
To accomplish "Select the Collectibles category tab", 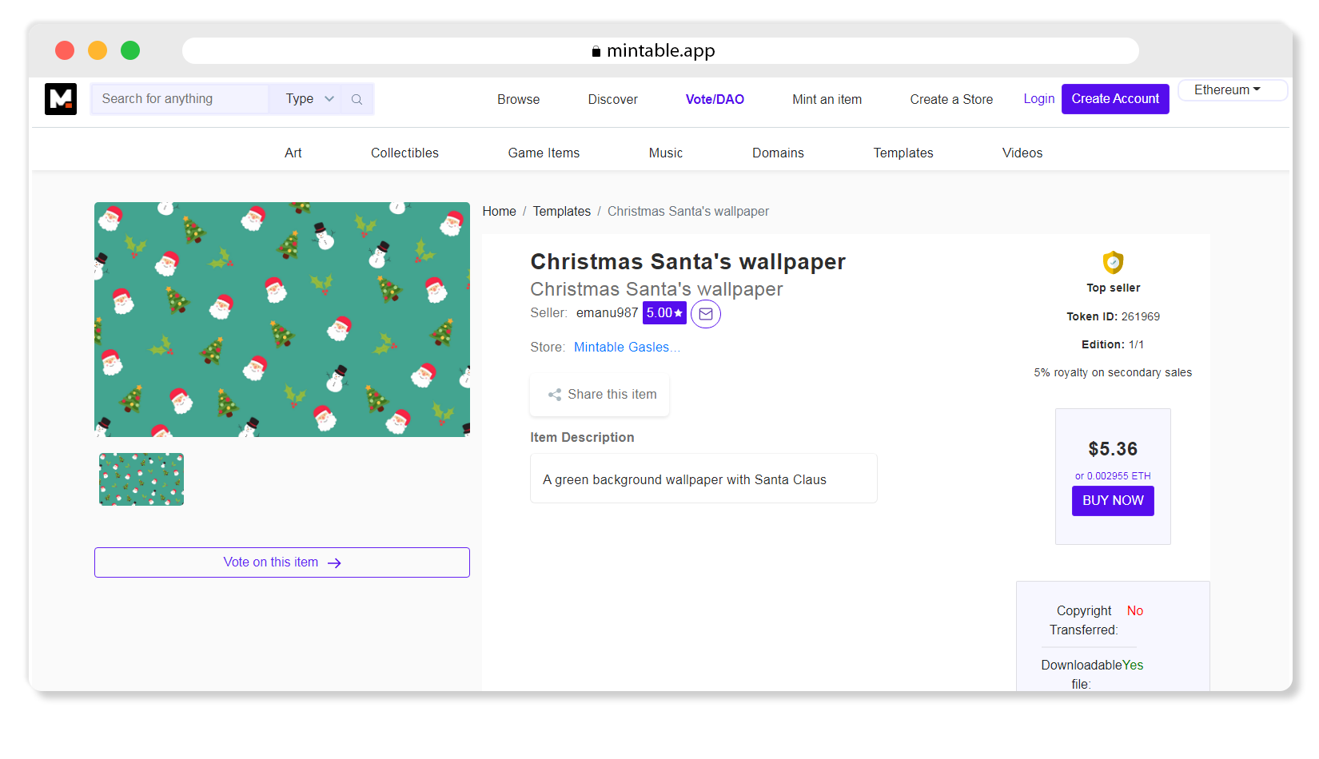I will click(x=404, y=153).
